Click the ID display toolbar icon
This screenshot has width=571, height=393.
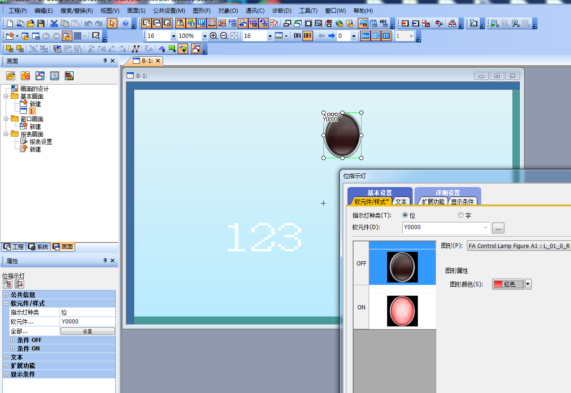coord(386,36)
